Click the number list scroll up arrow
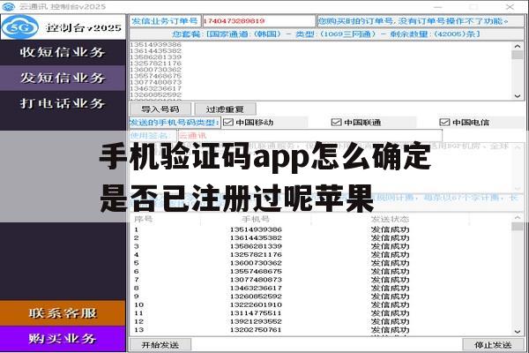The image size is (529, 353). 518,46
